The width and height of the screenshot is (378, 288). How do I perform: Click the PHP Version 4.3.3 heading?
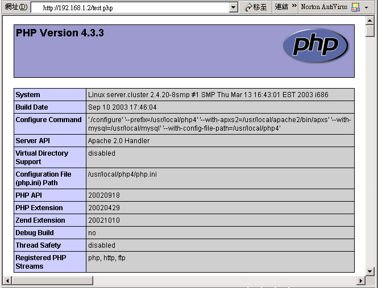pos(60,33)
